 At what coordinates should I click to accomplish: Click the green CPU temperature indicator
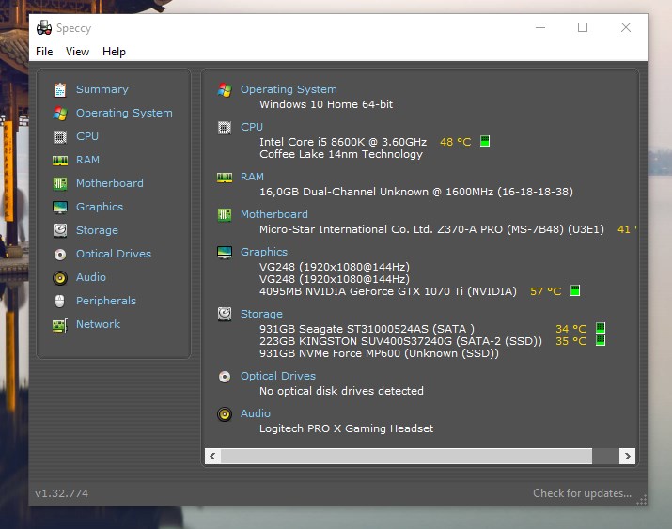pyautogui.click(x=485, y=141)
